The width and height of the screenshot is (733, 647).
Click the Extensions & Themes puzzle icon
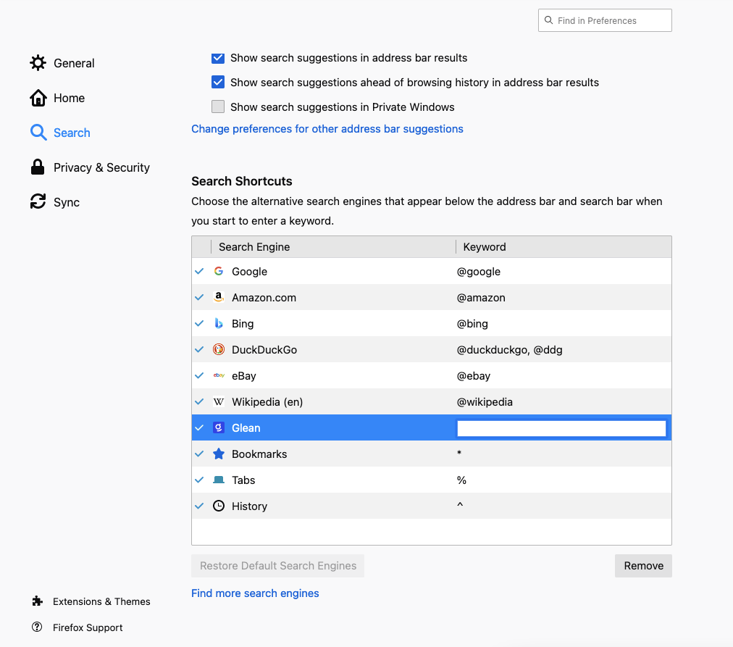point(36,601)
